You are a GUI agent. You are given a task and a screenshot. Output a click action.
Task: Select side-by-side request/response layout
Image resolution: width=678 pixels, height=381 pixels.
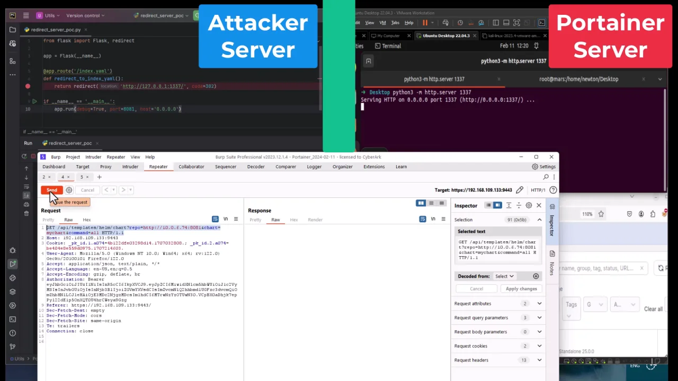421,203
